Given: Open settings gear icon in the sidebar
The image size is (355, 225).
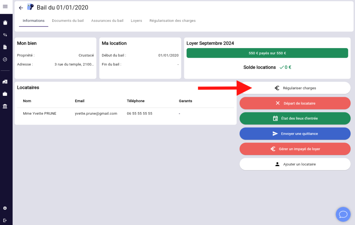Looking at the screenshot, I should pos(5,208).
